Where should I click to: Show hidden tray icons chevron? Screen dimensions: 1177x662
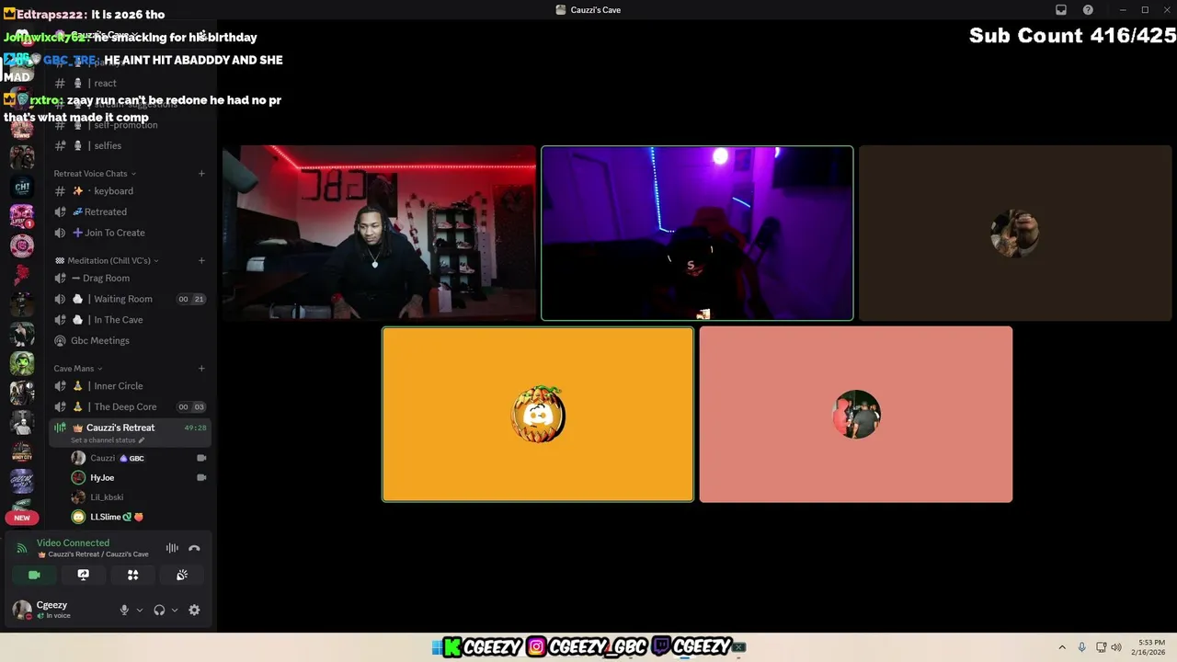point(1062,647)
